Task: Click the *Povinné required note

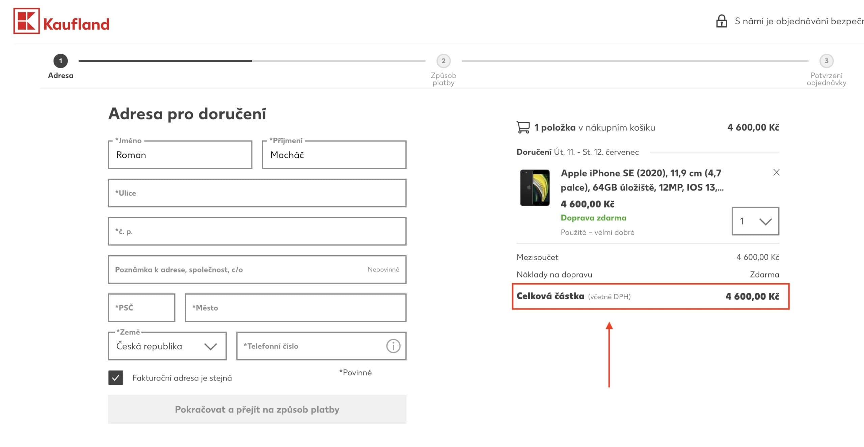Action: (x=355, y=373)
